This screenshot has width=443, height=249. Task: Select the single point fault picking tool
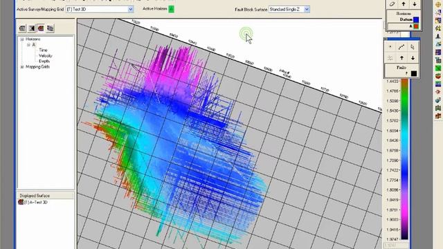(x=390, y=47)
